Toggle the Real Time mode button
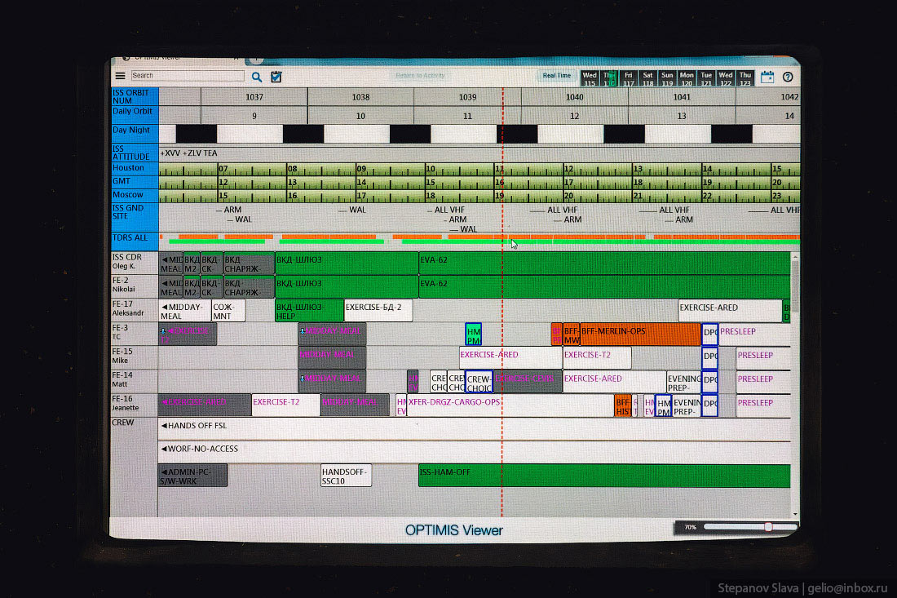This screenshot has width=897, height=598. [557, 76]
